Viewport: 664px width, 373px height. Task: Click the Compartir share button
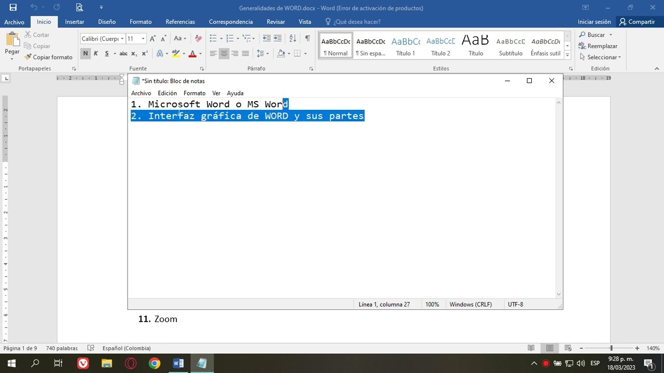(637, 22)
